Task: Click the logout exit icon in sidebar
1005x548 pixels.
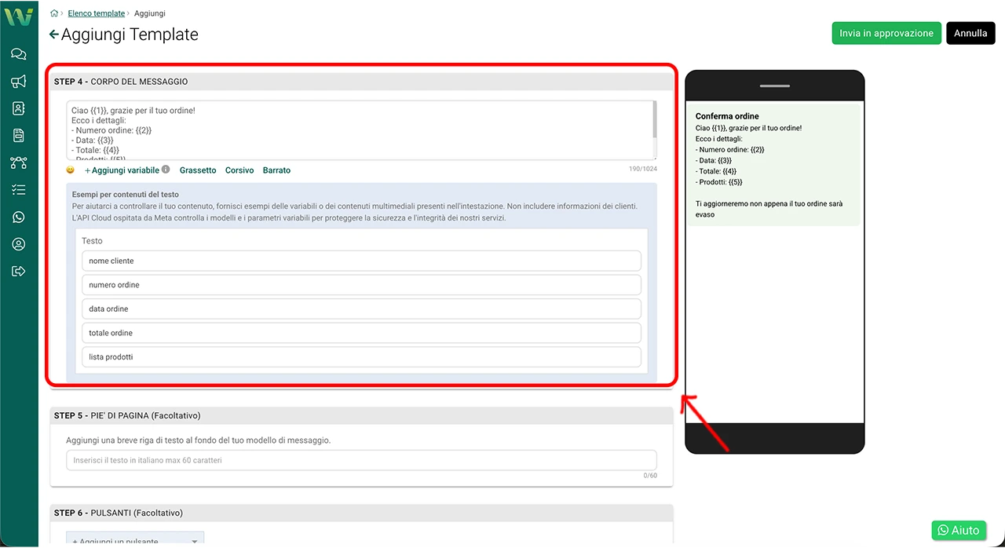Action: point(19,272)
